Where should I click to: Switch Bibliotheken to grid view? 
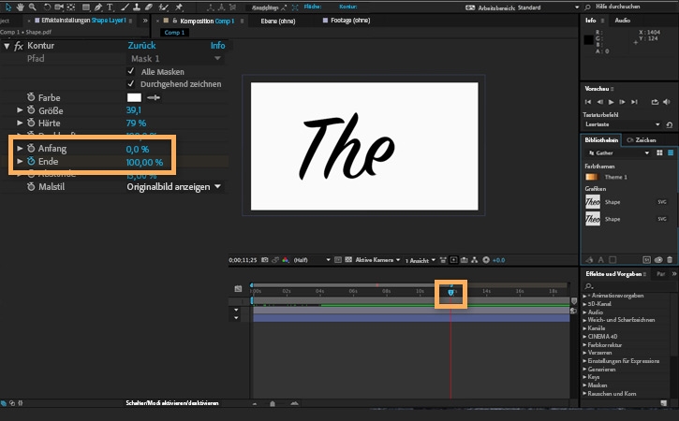pos(659,152)
